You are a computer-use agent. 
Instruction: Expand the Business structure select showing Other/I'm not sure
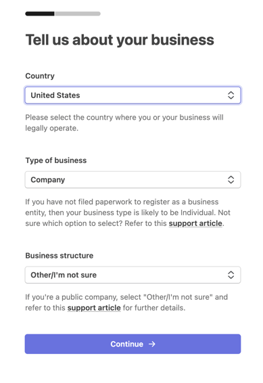point(133,275)
